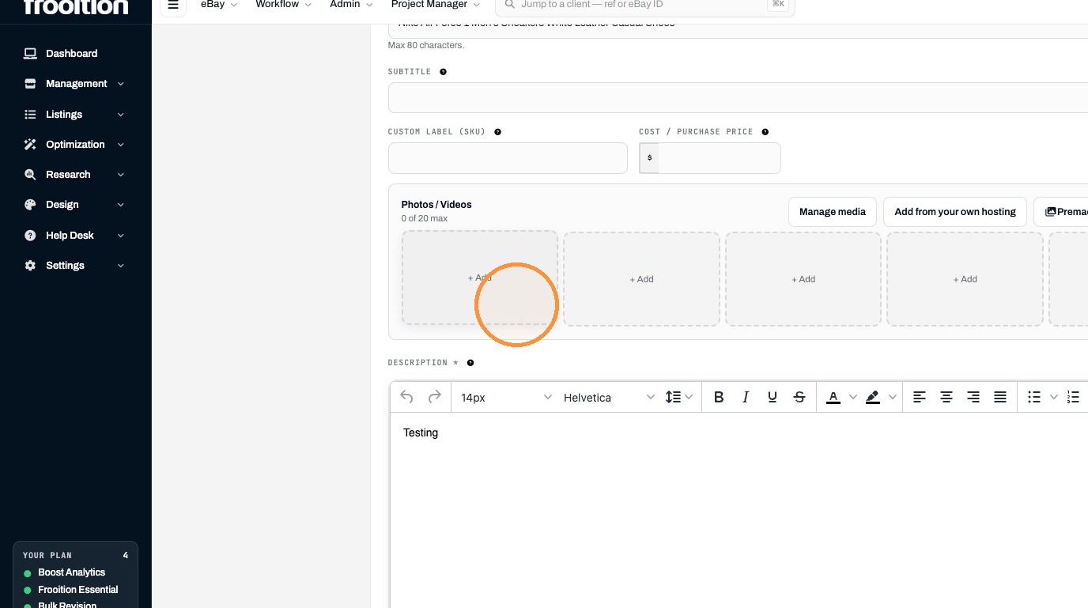Open the Workflow menu

pyautogui.click(x=283, y=5)
